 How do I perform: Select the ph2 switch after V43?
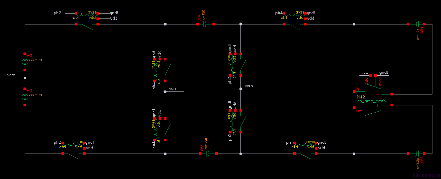tap(73, 151)
